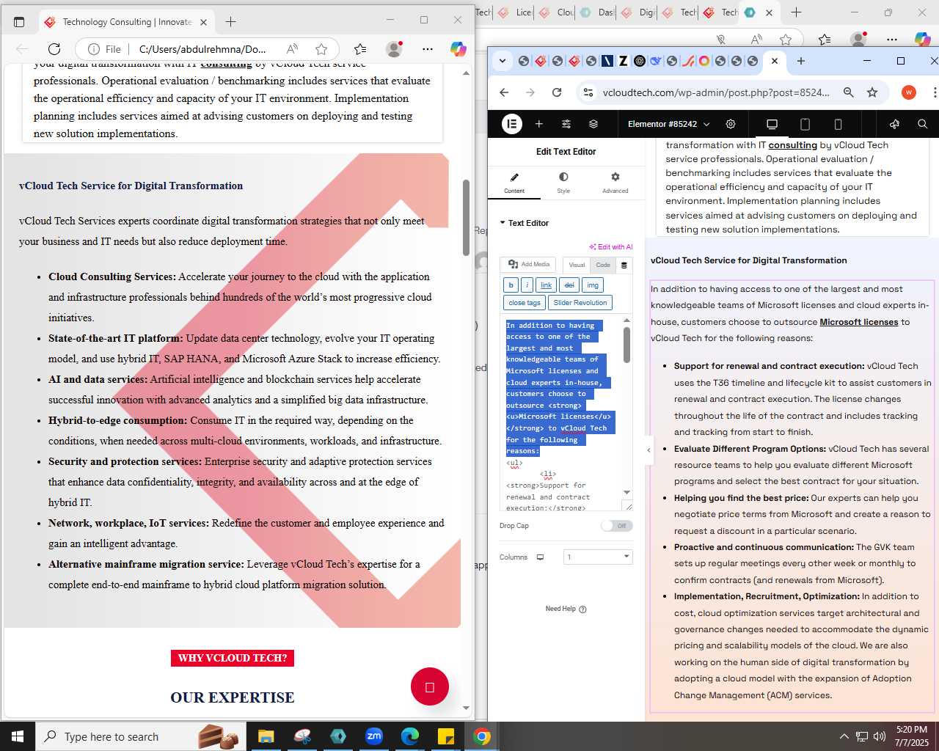The width and height of the screenshot is (939, 751).
Task: Select the Content tab in Edit Text Editor
Action: pyautogui.click(x=514, y=183)
